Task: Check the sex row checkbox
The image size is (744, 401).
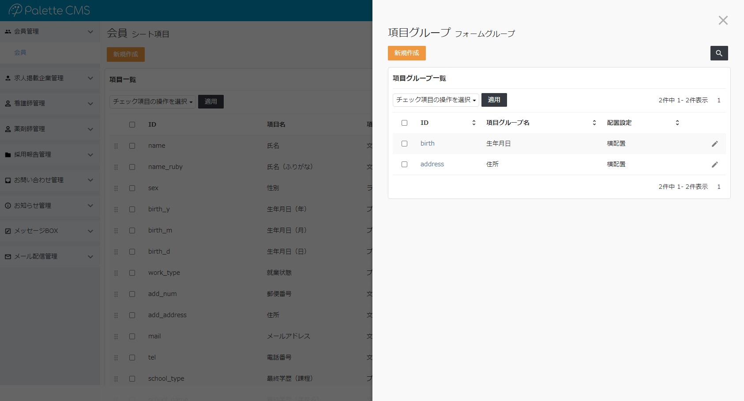Action: point(132,188)
